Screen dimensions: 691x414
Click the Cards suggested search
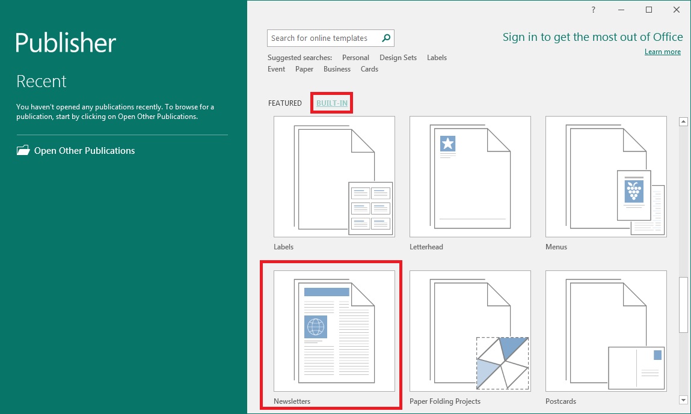[369, 69]
